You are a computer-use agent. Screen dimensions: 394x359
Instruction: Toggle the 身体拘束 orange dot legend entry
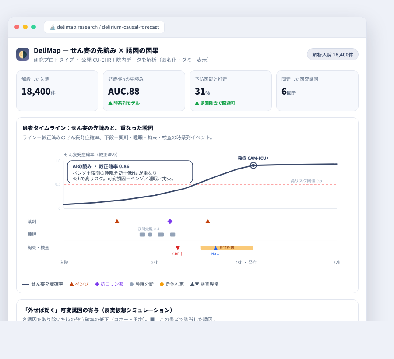point(172,284)
